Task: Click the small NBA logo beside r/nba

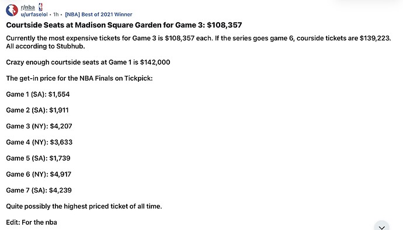Action: 41,7
